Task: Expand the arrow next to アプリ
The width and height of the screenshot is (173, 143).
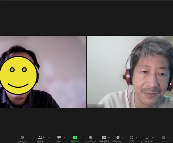Action: click(137, 137)
